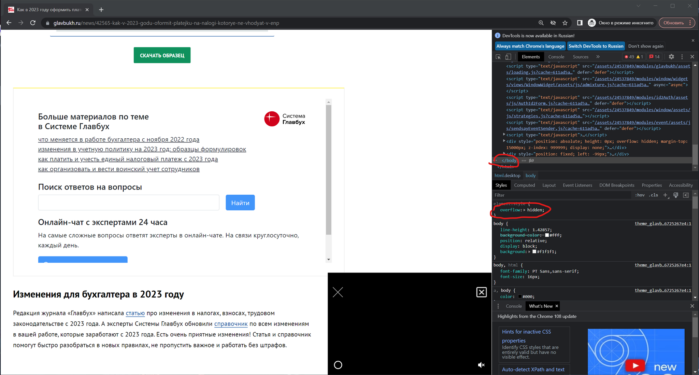699x375 pixels.
Task: Click the #f1f1f1 background color swatch
Action: [534, 252]
